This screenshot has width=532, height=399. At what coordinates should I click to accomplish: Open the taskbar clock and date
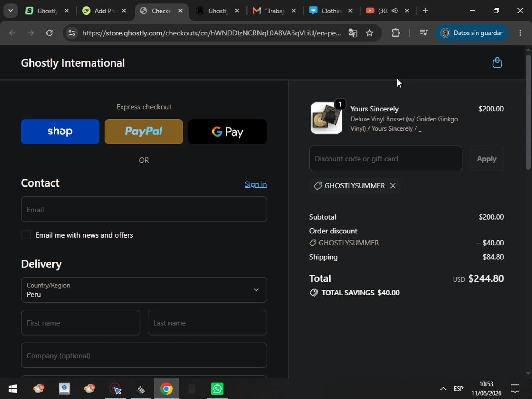[486, 389]
